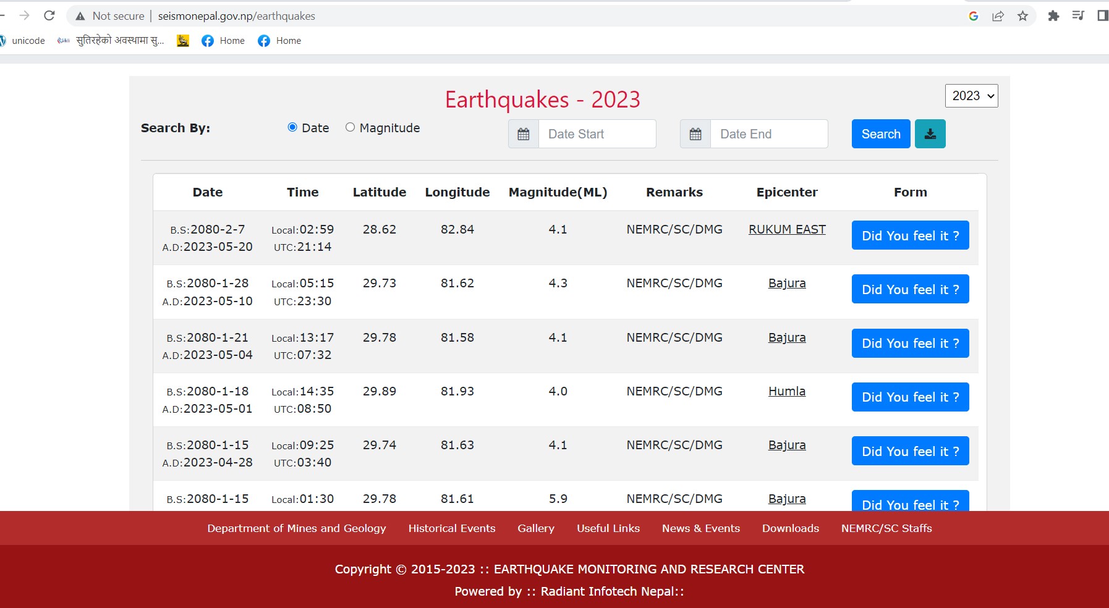The width and height of the screenshot is (1109, 608).
Task: Open the unicode bookmark
Action: click(x=28, y=41)
